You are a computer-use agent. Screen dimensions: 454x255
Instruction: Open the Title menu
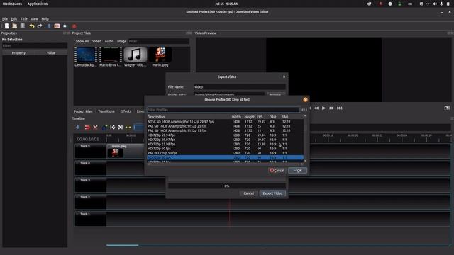click(23, 19)
